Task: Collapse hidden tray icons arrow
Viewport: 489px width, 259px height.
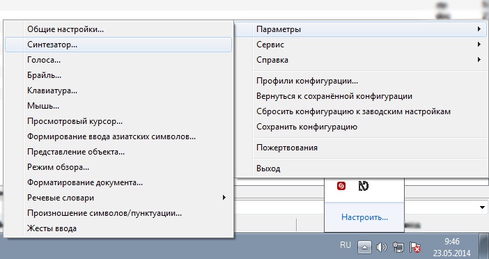Action: coord(364,247)
